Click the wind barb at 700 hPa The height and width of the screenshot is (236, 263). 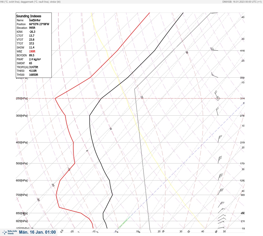tap(221, 192)
